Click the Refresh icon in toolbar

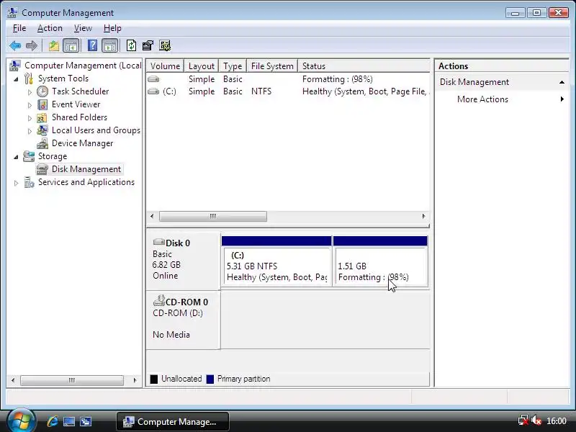tap(131, 45)
